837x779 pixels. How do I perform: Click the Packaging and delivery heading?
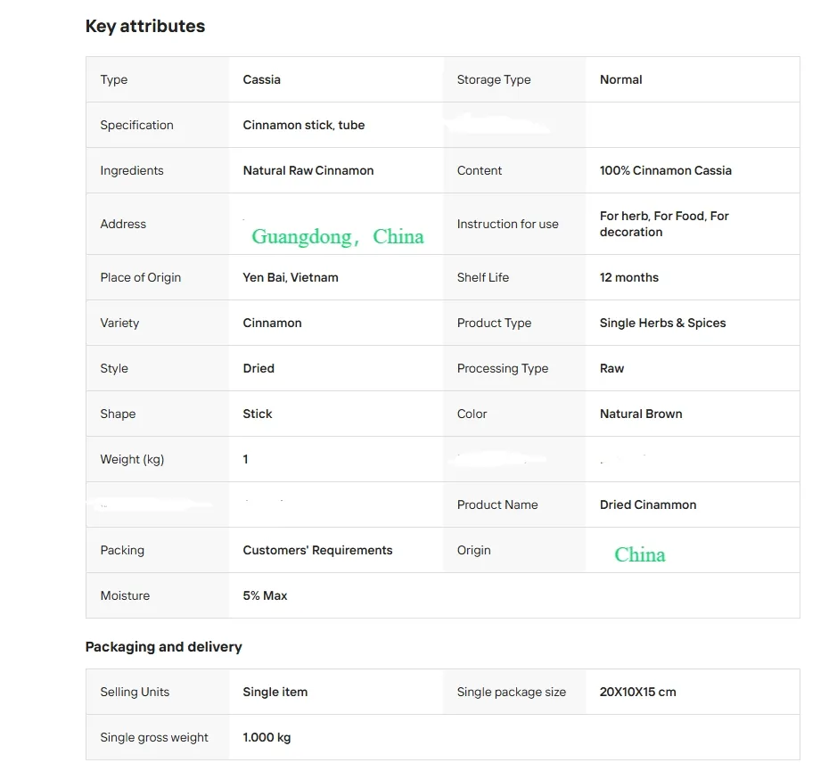(x=163, y=646)
